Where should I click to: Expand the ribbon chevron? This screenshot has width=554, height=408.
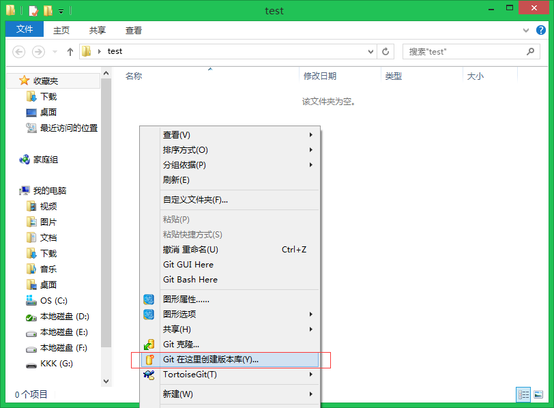tap(525, 31)
